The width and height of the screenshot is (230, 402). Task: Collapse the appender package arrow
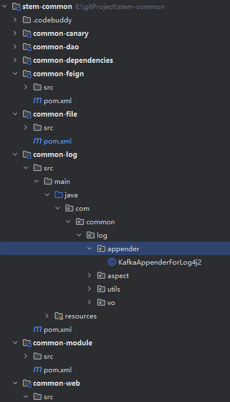[90, 248]
